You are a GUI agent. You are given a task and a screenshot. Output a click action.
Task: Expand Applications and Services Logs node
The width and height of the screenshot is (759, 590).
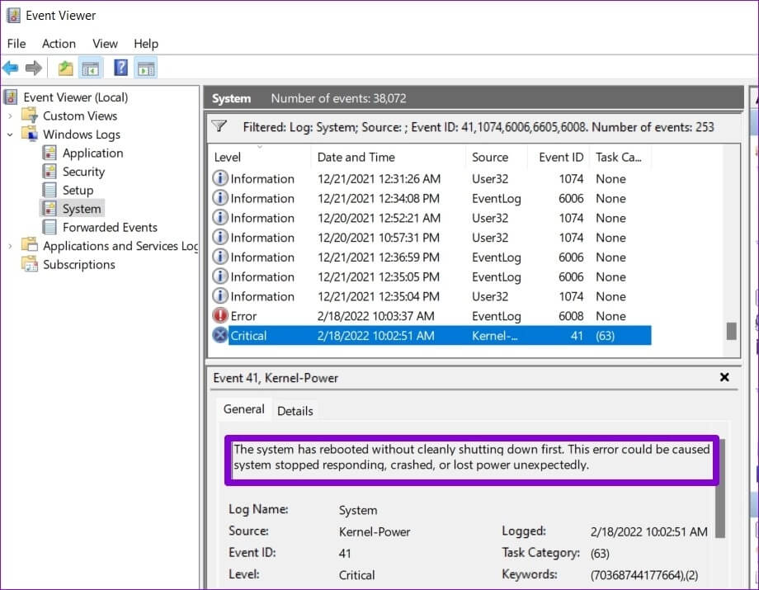11,246
